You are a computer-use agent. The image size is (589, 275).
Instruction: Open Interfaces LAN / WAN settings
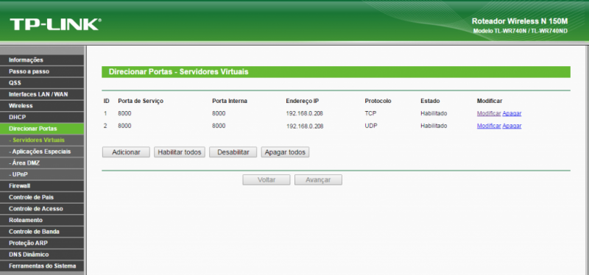coord(42,94)
